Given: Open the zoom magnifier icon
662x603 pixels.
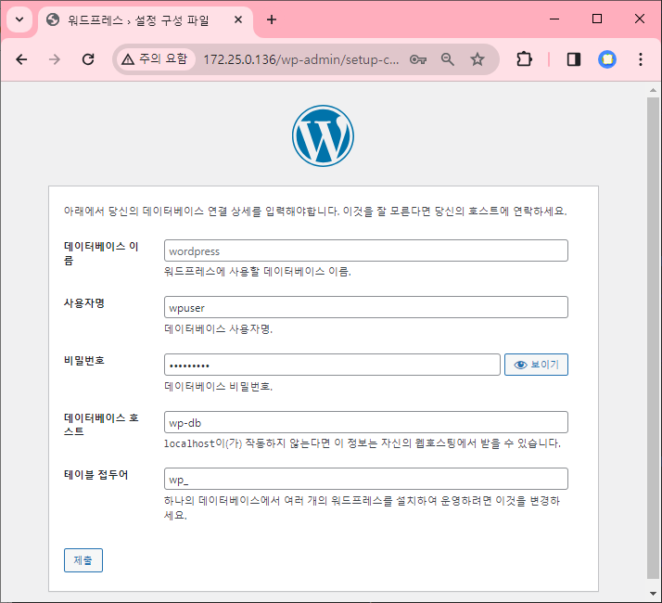Looking at the screenshot, I should pyautogui.click(x=448, y=59).
